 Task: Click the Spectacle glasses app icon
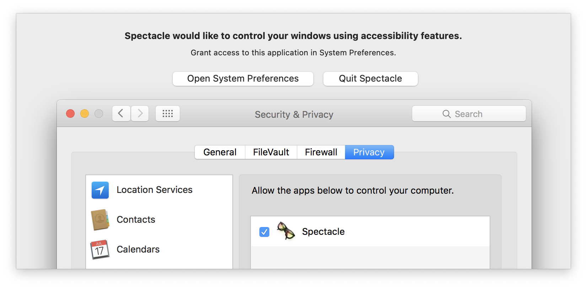286,231
